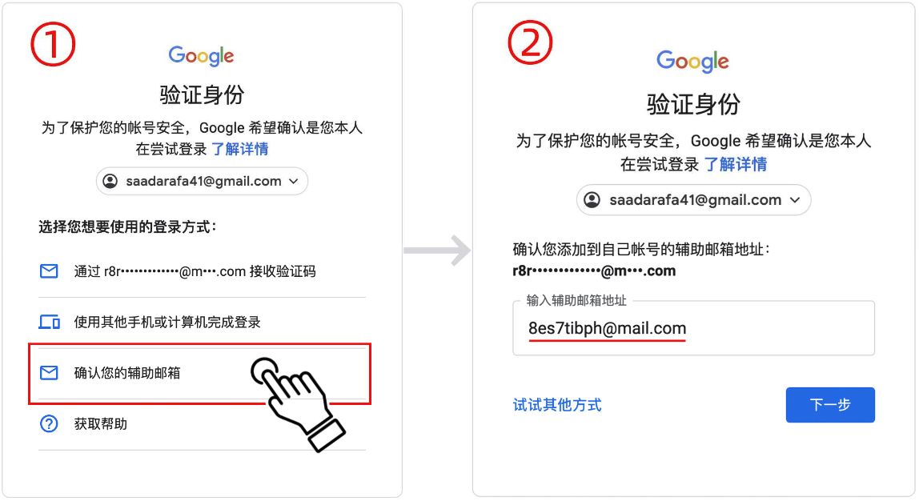
Task: Expand the account chevron in panel 2
Action: click(795, 200)
